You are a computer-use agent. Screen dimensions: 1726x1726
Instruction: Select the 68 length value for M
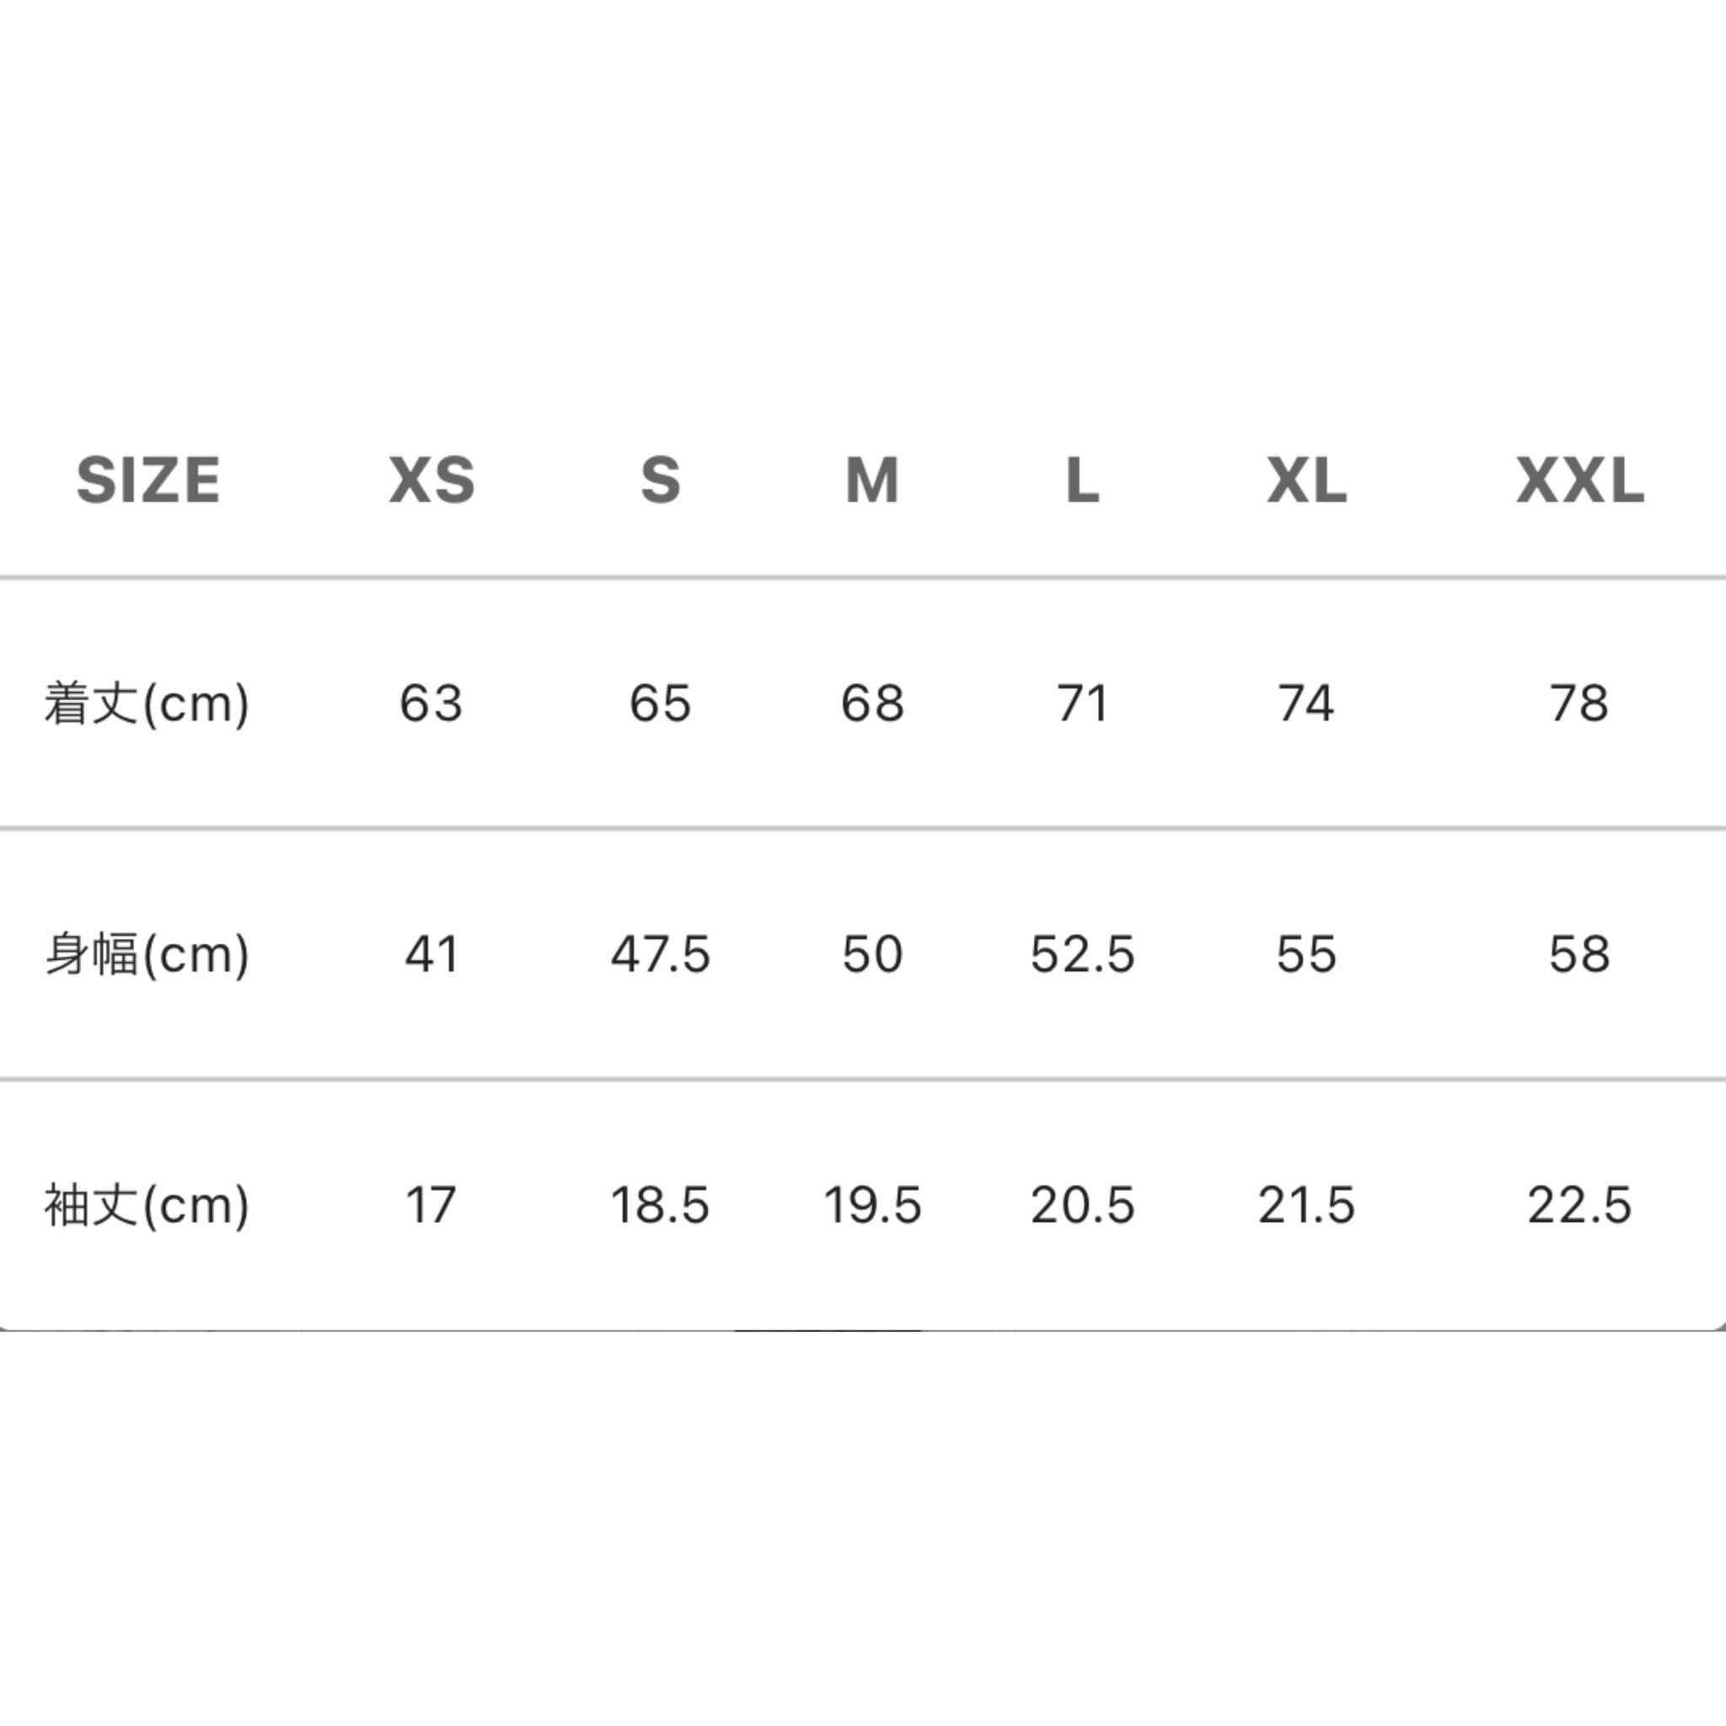pos(872,703)
